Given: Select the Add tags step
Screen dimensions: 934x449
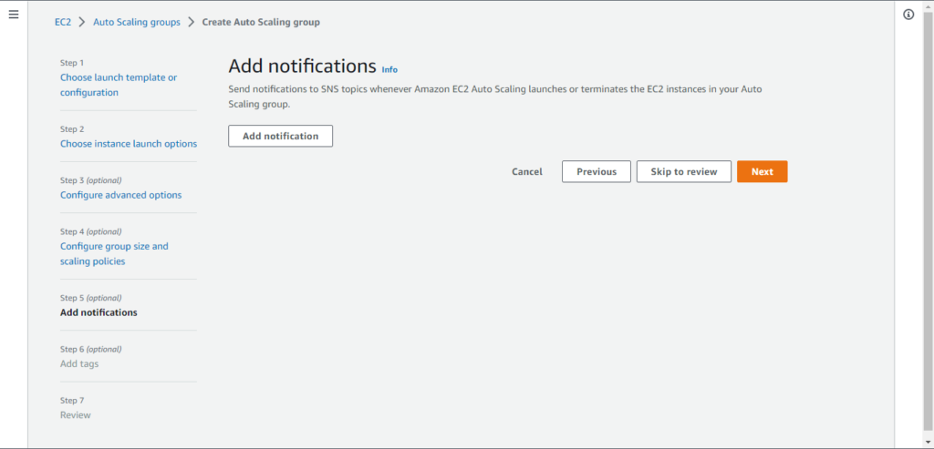Looking at the screenshot, I should click(x=79, y=363).
